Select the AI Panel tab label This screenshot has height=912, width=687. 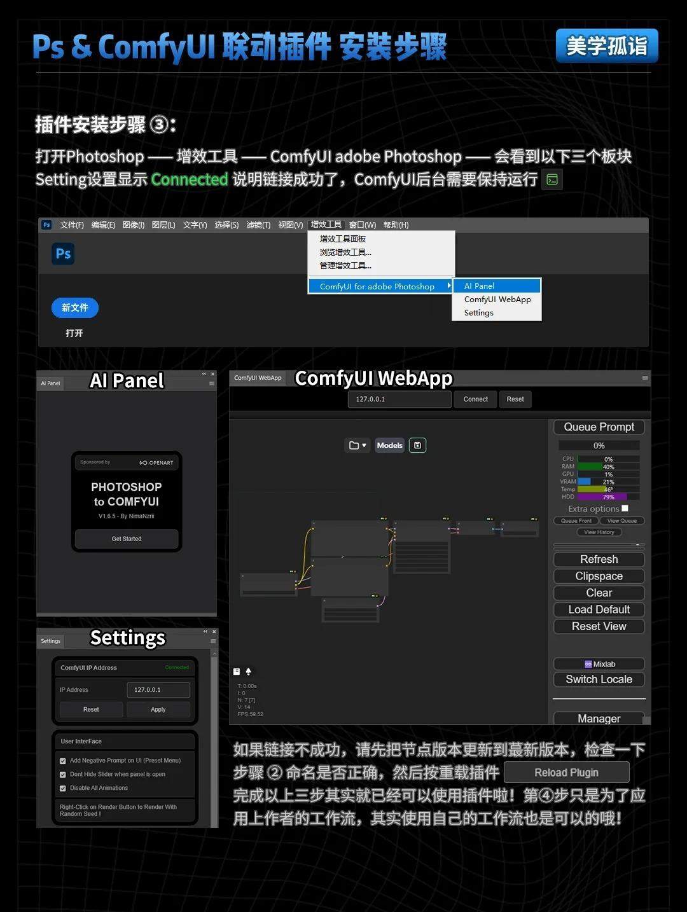(50, 383)
